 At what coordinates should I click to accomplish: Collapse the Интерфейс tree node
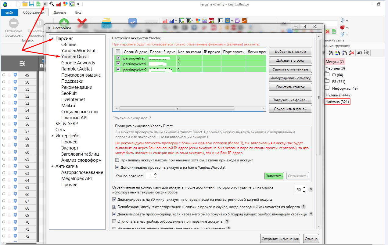[52, 136]
